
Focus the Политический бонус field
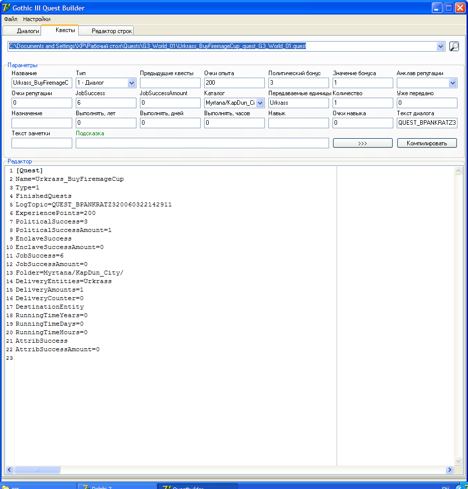(x=298, y=83)
